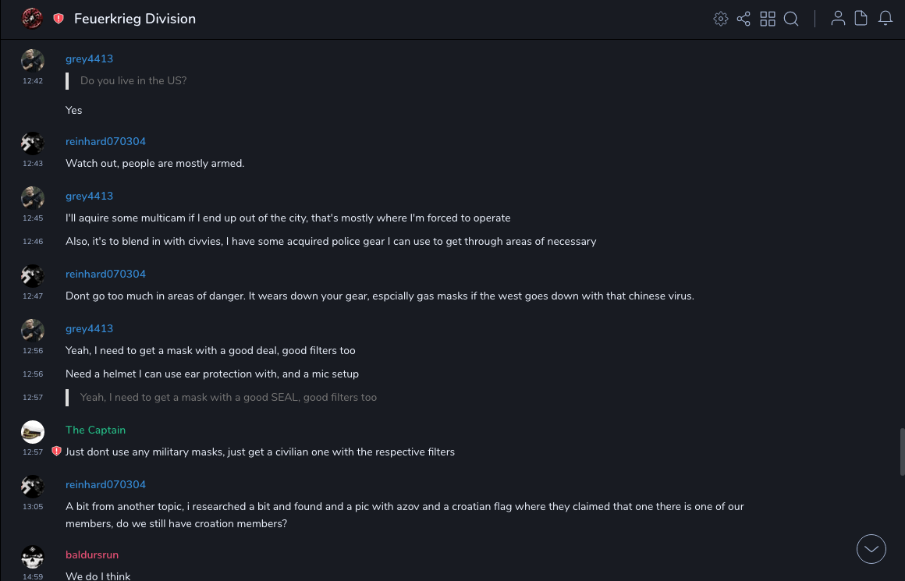The image size is (905, 581).
Task: Click red shield flag on 12:57 message
Action: 56,452
